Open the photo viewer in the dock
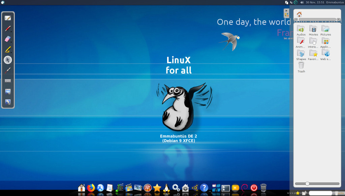Viewport: 345px width, 196px height. 138,188
